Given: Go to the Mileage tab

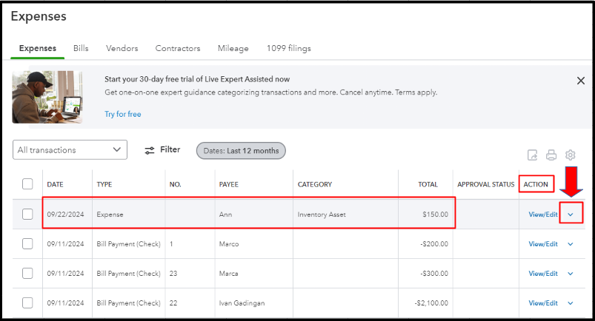Looking at the screenshot, I should click(x=233, y=49).
